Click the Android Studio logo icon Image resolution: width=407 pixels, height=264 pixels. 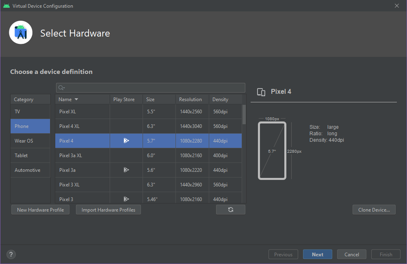coord(21,32)
